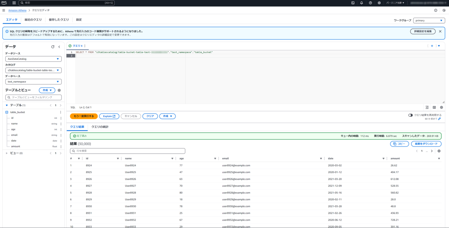Open the clock icon beside info icon

click(444, 10)
